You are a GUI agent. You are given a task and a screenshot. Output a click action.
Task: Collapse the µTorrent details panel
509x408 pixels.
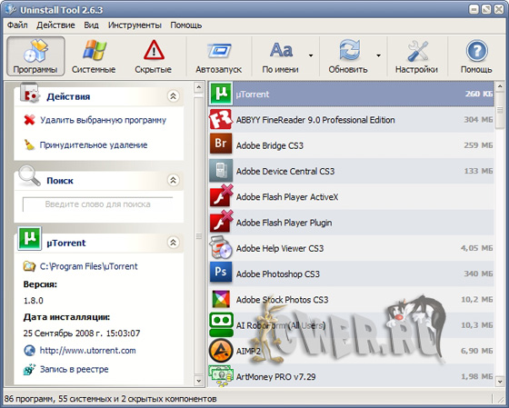173,242
